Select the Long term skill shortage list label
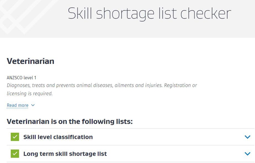 pyautogui.click(x=65, y=154)
